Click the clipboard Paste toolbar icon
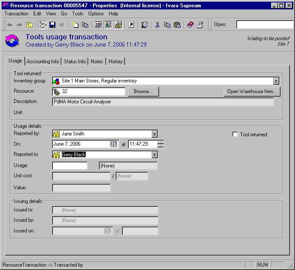 (177, 25)
